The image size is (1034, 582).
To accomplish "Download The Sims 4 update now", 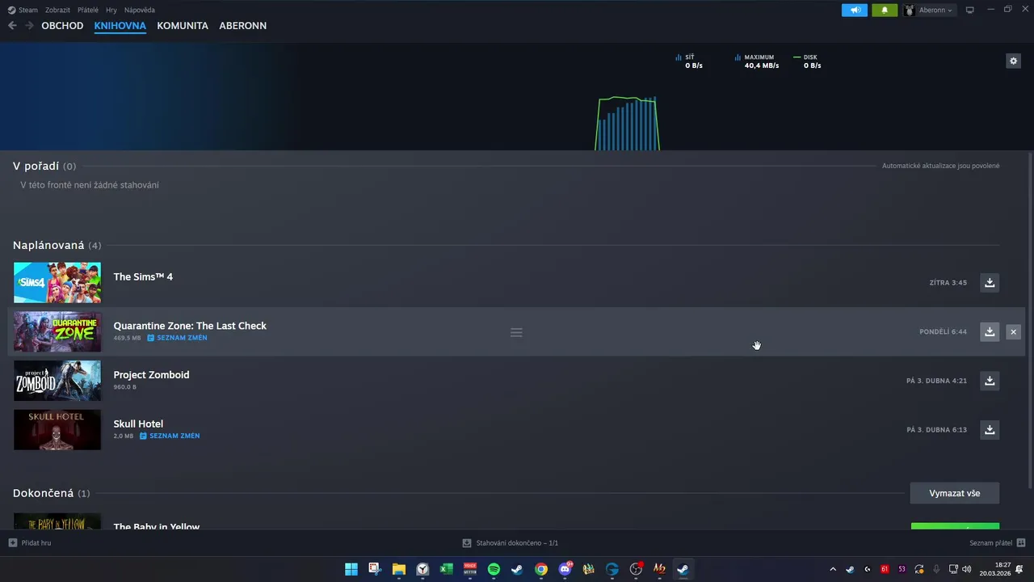I will pyautogui.click(x=990, y=282).
